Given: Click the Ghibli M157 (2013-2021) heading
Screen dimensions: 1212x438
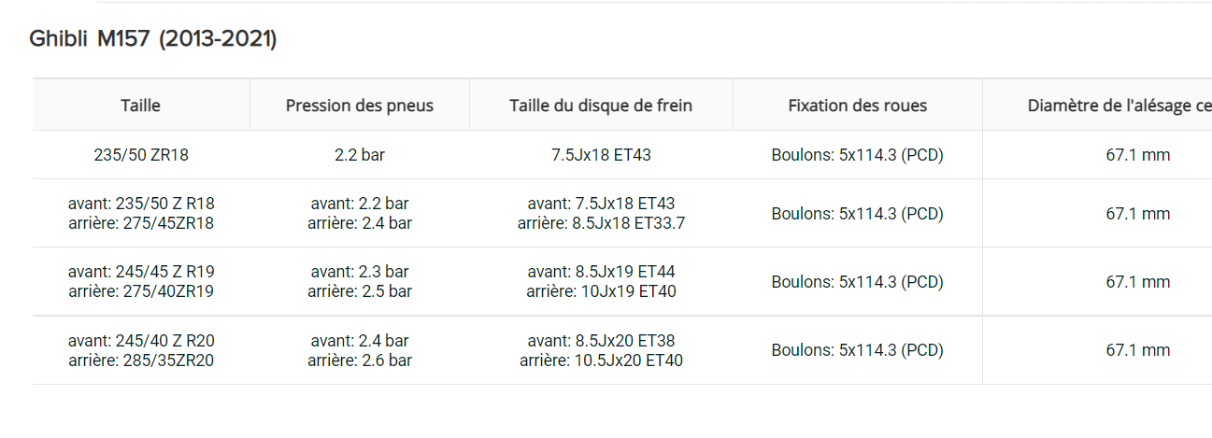Looking at the screenshot, I should (x=153, y=39).
